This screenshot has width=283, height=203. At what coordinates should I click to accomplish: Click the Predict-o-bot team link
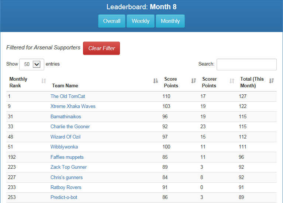tap(64, 197)
